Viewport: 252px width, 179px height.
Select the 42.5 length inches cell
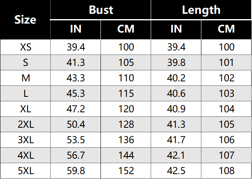pyautogui.click(x=176, y=170)
